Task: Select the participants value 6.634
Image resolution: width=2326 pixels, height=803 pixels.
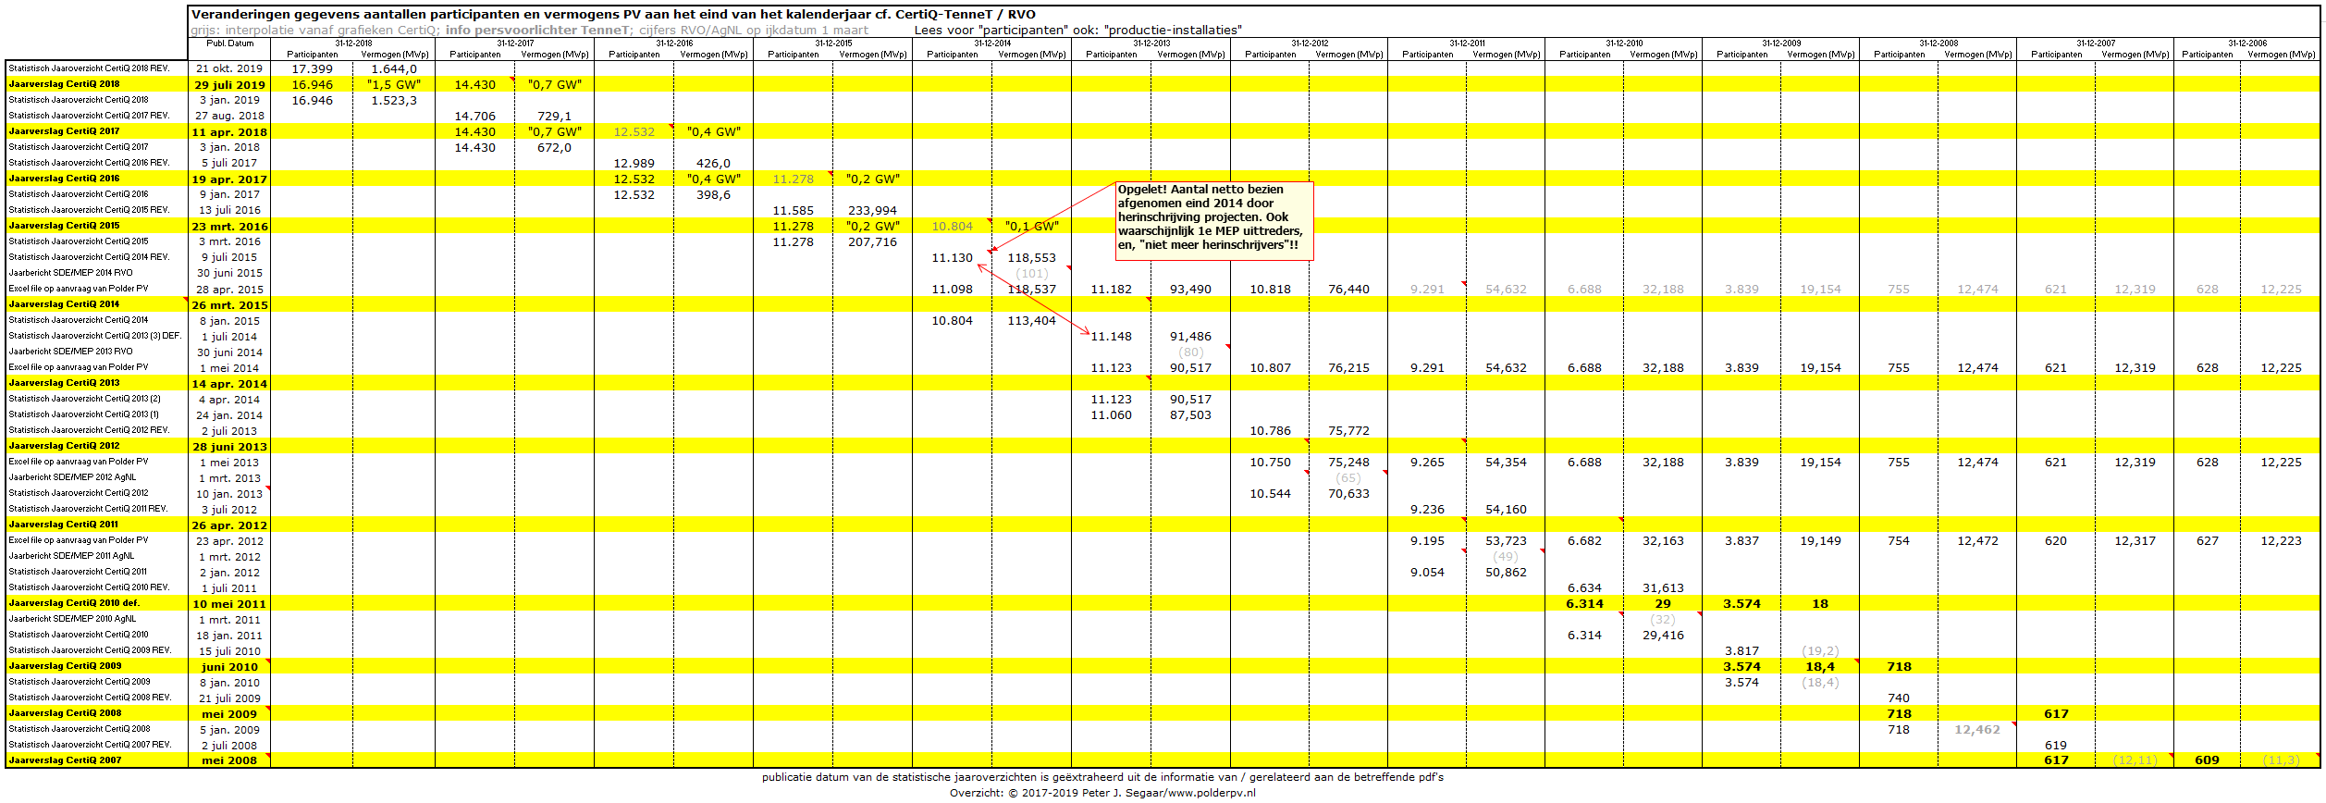Action: click(1585, 587)
